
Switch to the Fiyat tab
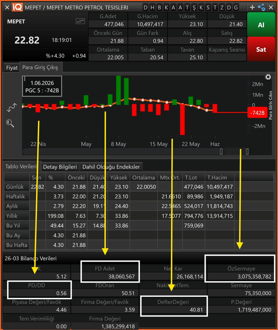point(12,68)
